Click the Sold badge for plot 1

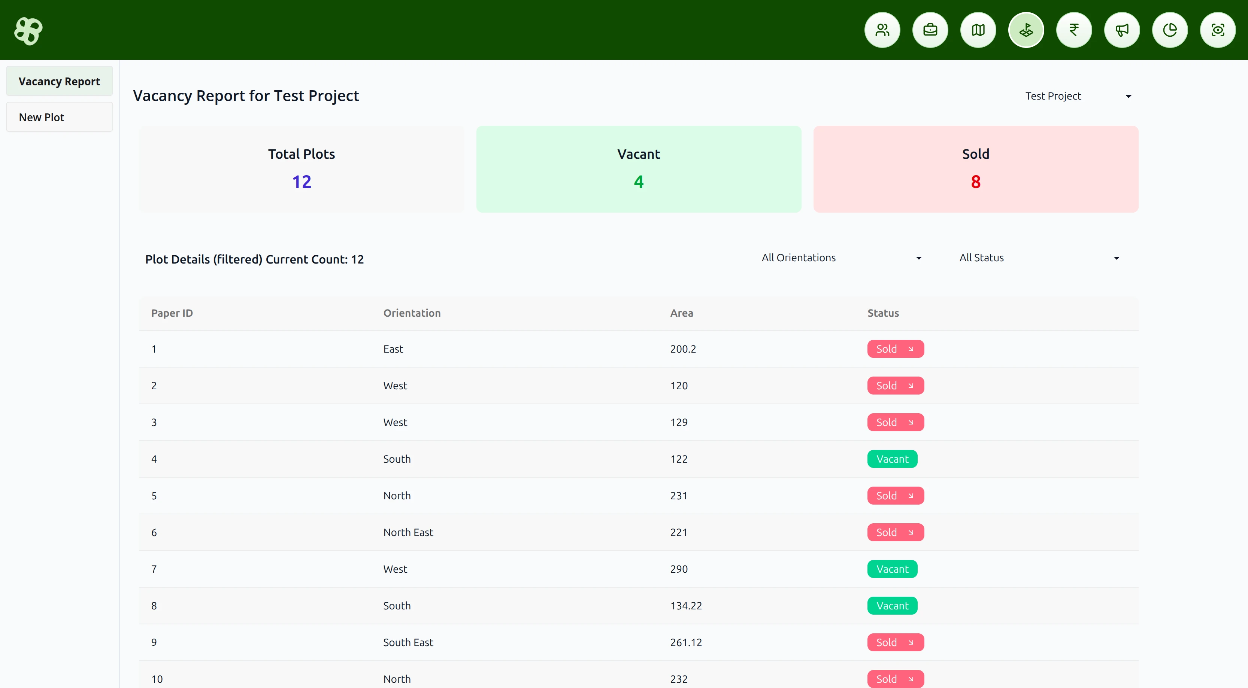click(895, 349)
